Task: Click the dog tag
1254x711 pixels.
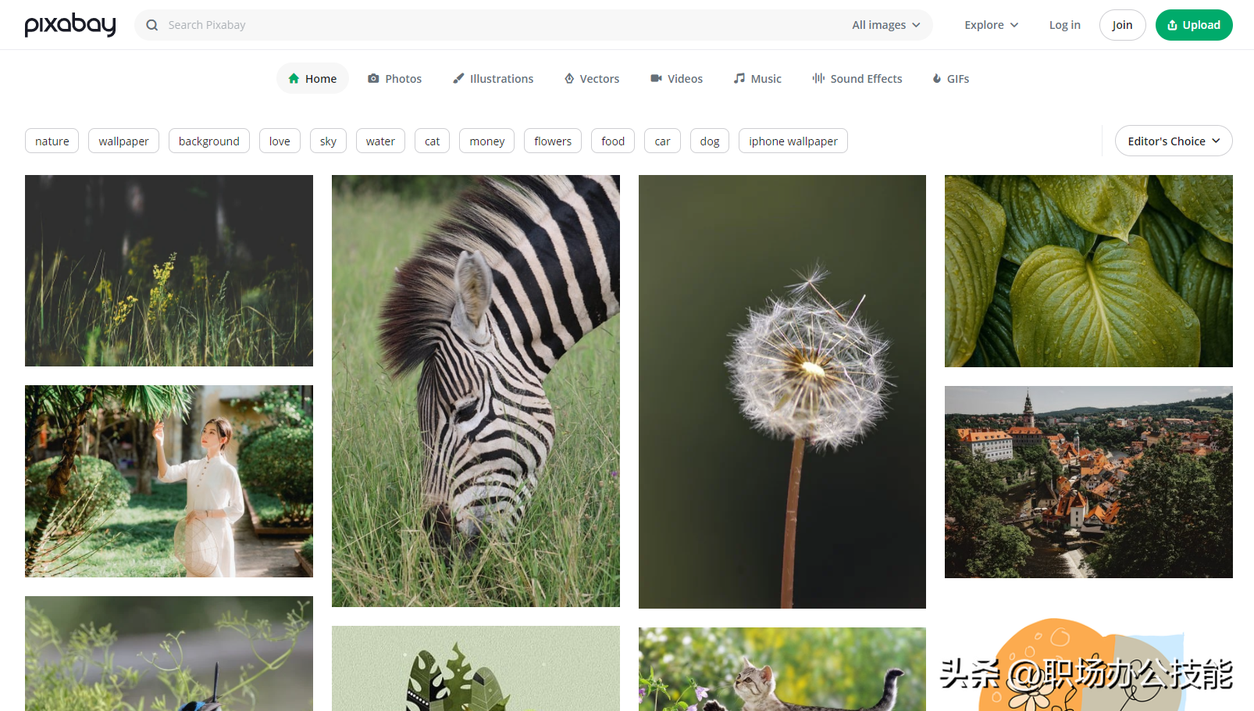Action: click(710, 141)
